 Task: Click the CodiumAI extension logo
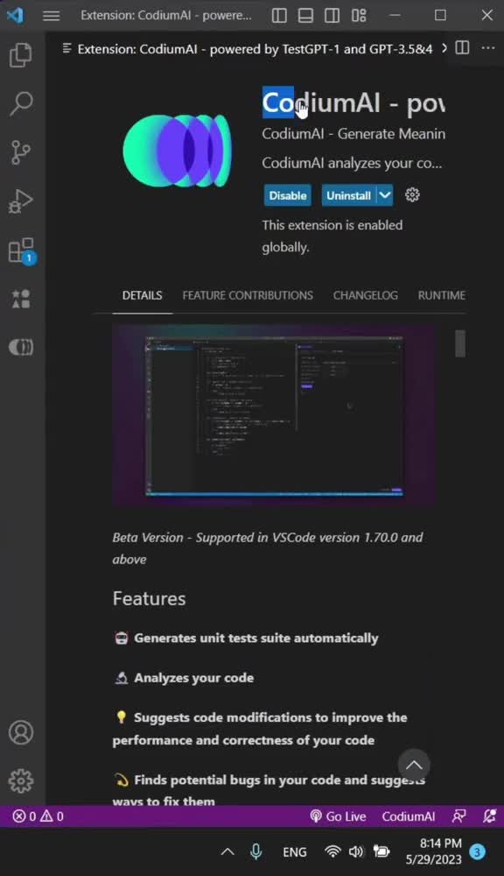point(178,151)
